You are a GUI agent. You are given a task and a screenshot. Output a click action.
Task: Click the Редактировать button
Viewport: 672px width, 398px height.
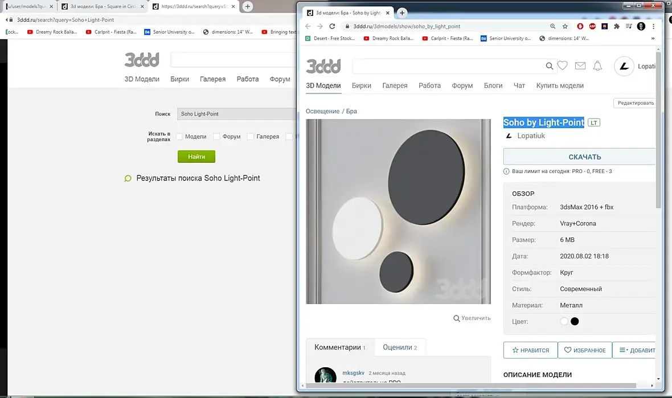tap(635, 103)
